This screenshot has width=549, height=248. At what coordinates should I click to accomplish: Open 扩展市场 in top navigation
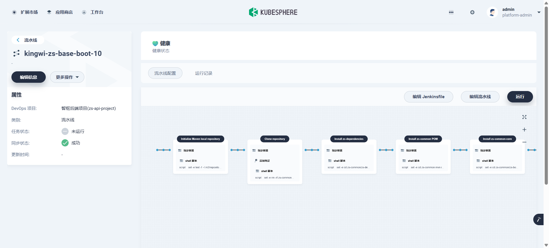click(25, 12)
